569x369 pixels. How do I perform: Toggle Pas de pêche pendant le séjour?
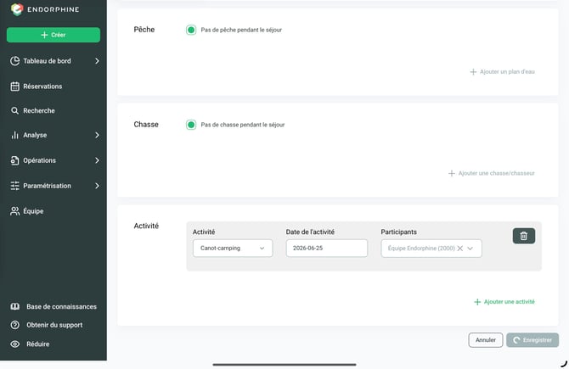191,30
